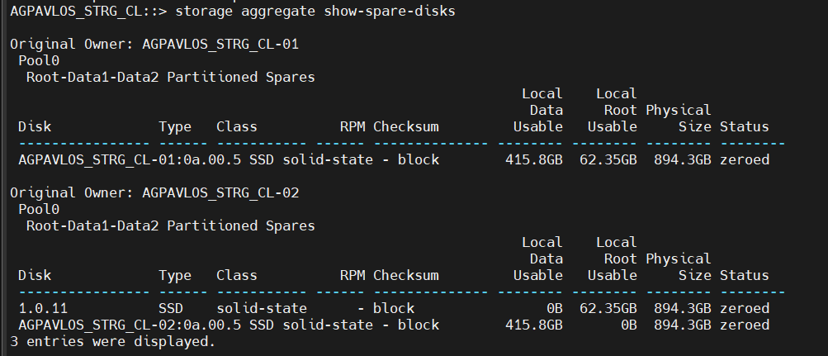
Task: Click the Disk column header in the CL-01 table
Action: (35, 126)
